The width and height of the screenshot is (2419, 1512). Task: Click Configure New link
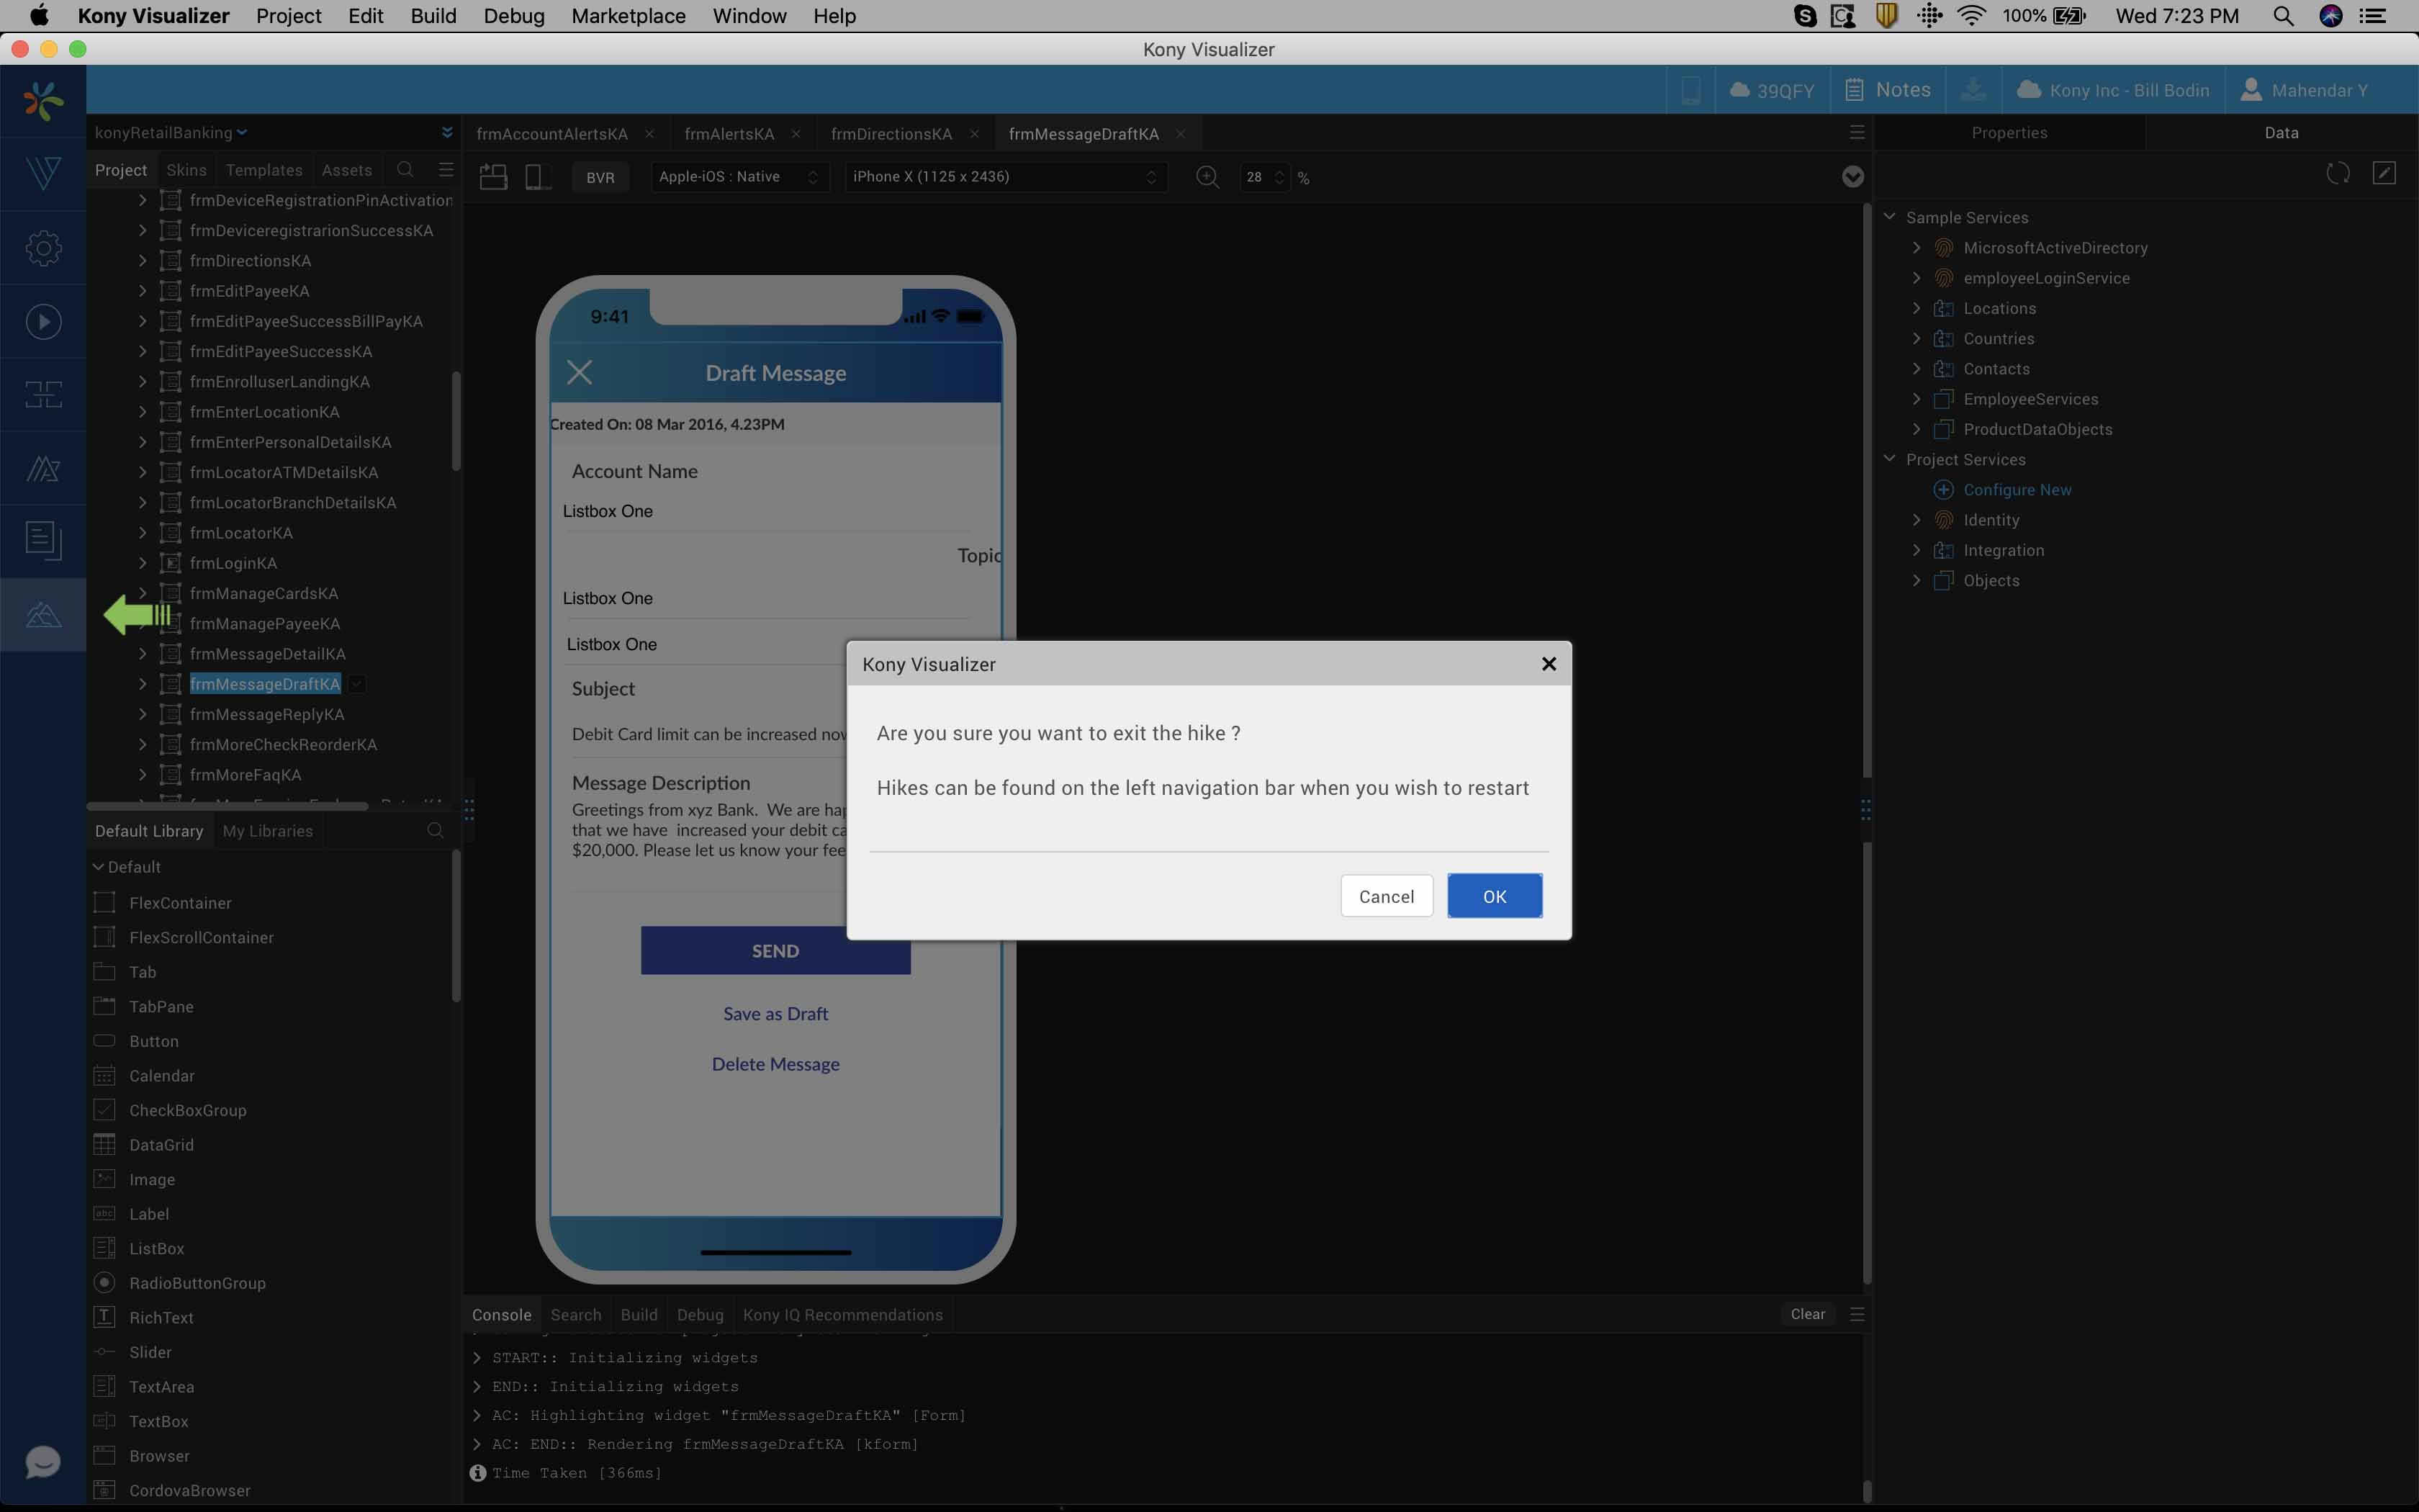click(2017, 490)
